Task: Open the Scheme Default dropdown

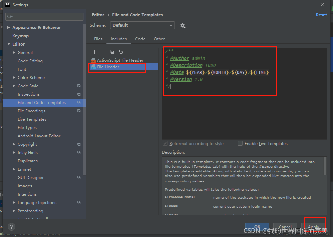Action: (x=142, y=25)
